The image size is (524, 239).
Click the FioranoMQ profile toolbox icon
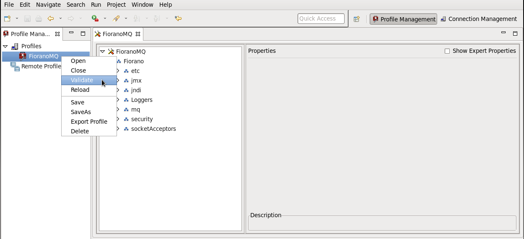[x=23, y=56]
